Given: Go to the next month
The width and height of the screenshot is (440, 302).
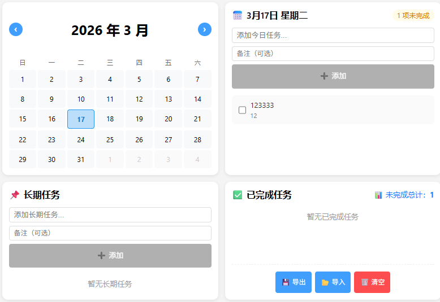Looking at the screenshot, I should [205, 29].
